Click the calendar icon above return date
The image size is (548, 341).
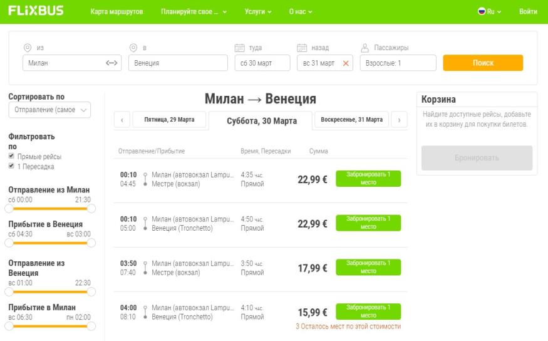(x=301, y=48)
